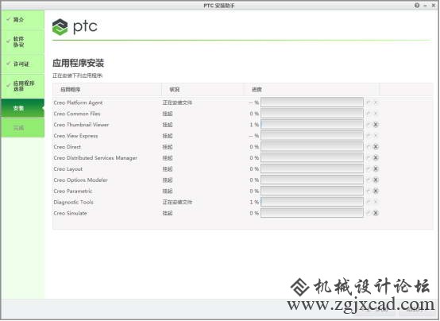440x321 pixels.
Task: Click 正在安装文件 status of Creo Platform Agent
Action: pos(177,102)
